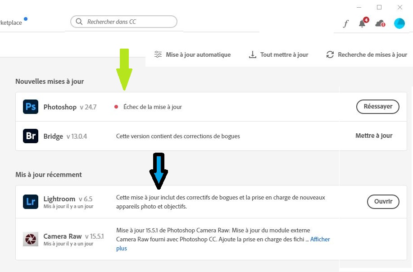Click Mettre à jour for Bridge

(x=374, y=136)
